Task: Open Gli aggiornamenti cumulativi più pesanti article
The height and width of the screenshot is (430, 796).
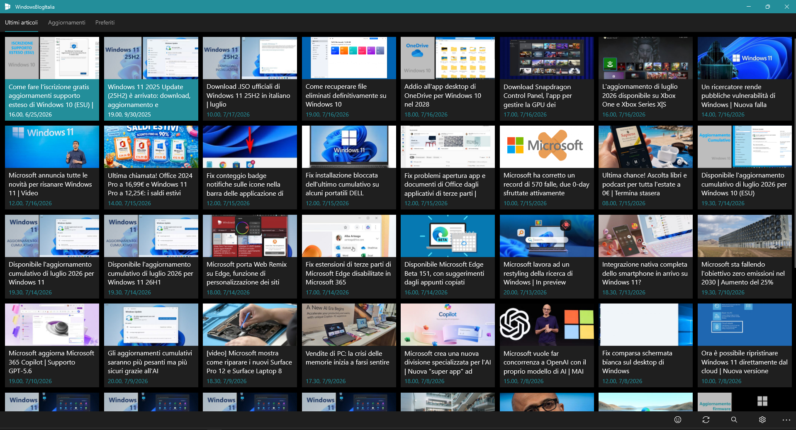Action: (x=151, y=345)
